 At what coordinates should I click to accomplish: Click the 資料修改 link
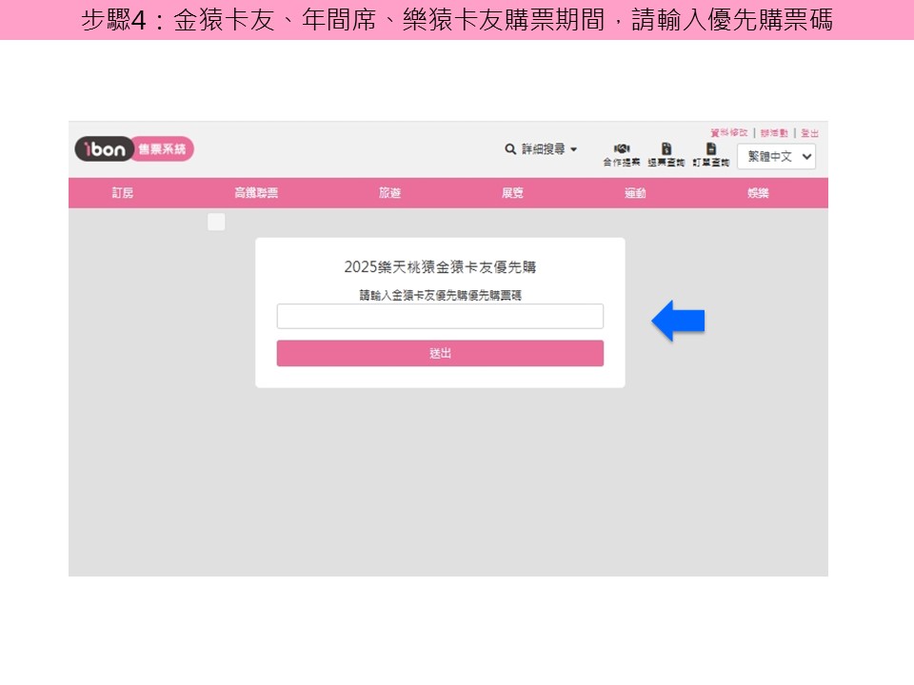tap(728, 133)
